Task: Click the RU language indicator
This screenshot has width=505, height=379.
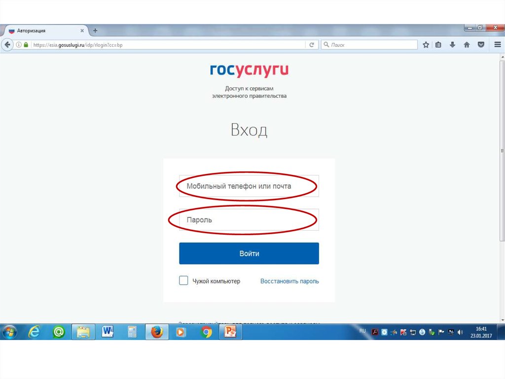Action: pyautogui.click(x=362, y=331)
